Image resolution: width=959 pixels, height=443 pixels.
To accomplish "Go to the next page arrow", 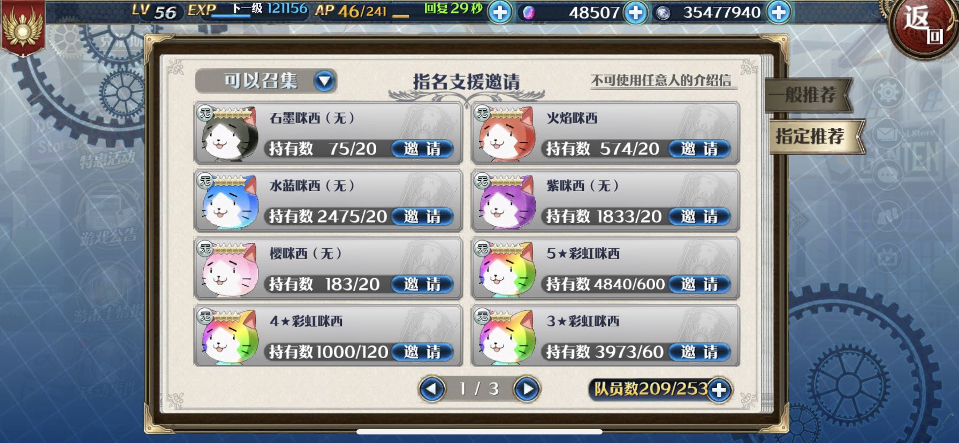I will click(x=527, y=389).
